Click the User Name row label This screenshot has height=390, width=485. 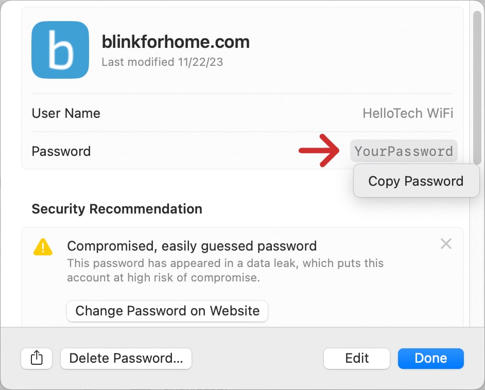(66, 113)
